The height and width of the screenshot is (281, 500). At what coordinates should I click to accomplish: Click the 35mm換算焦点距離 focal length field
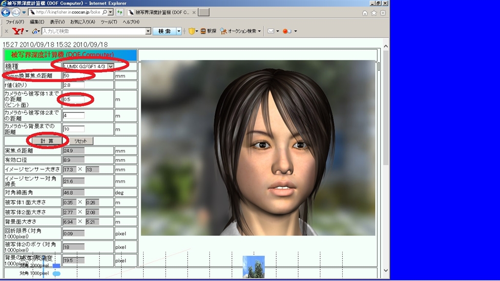point(87,76)
